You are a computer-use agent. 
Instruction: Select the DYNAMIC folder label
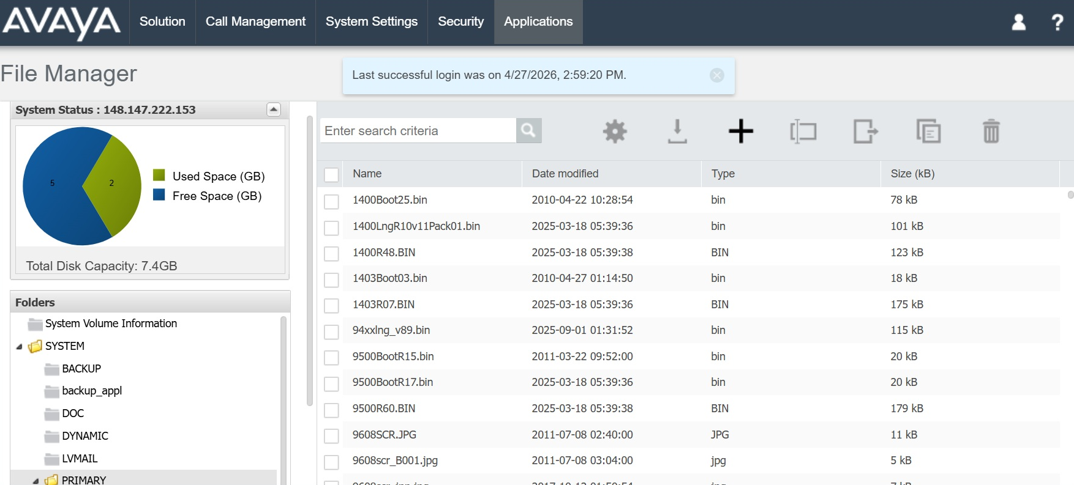85,436
